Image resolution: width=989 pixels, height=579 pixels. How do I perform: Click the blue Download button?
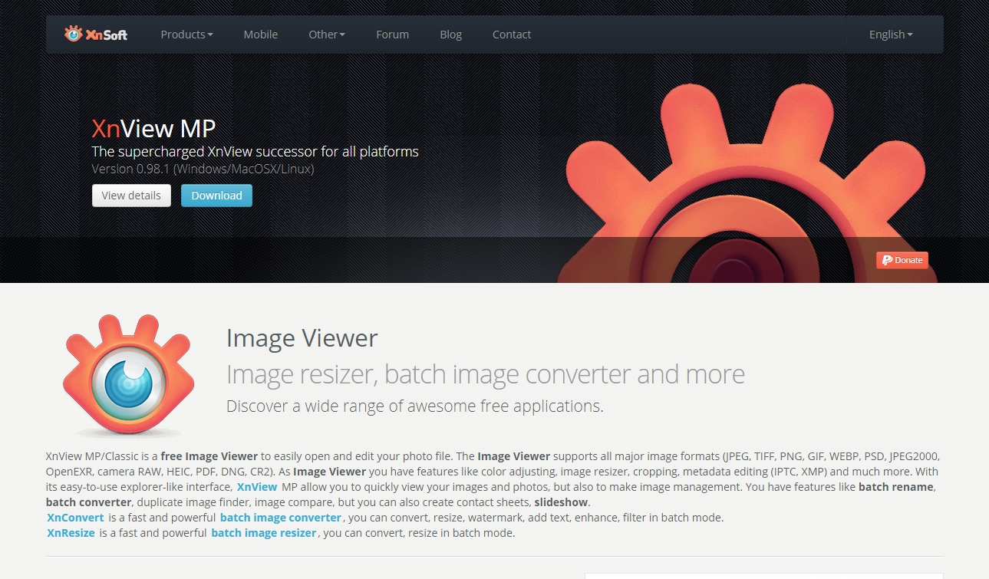point(216,196)
